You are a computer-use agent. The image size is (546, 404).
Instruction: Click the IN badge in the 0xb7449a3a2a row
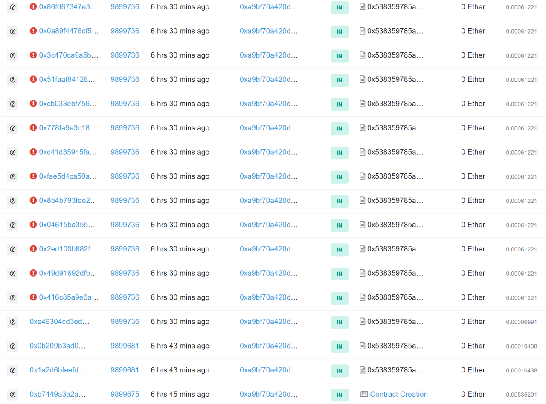[x=340, y=395]
